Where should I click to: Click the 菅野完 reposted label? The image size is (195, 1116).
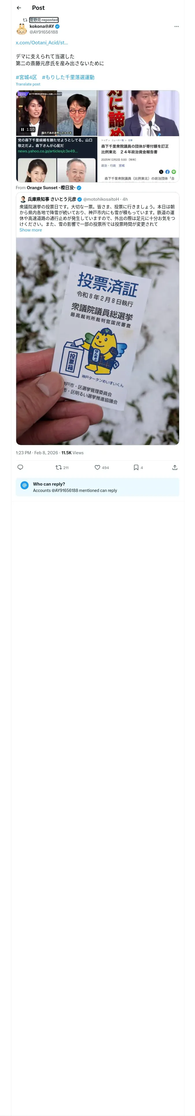pos(44,20)
